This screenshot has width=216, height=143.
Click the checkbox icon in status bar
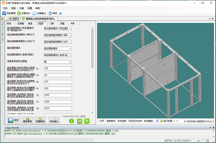click(207, 140)
